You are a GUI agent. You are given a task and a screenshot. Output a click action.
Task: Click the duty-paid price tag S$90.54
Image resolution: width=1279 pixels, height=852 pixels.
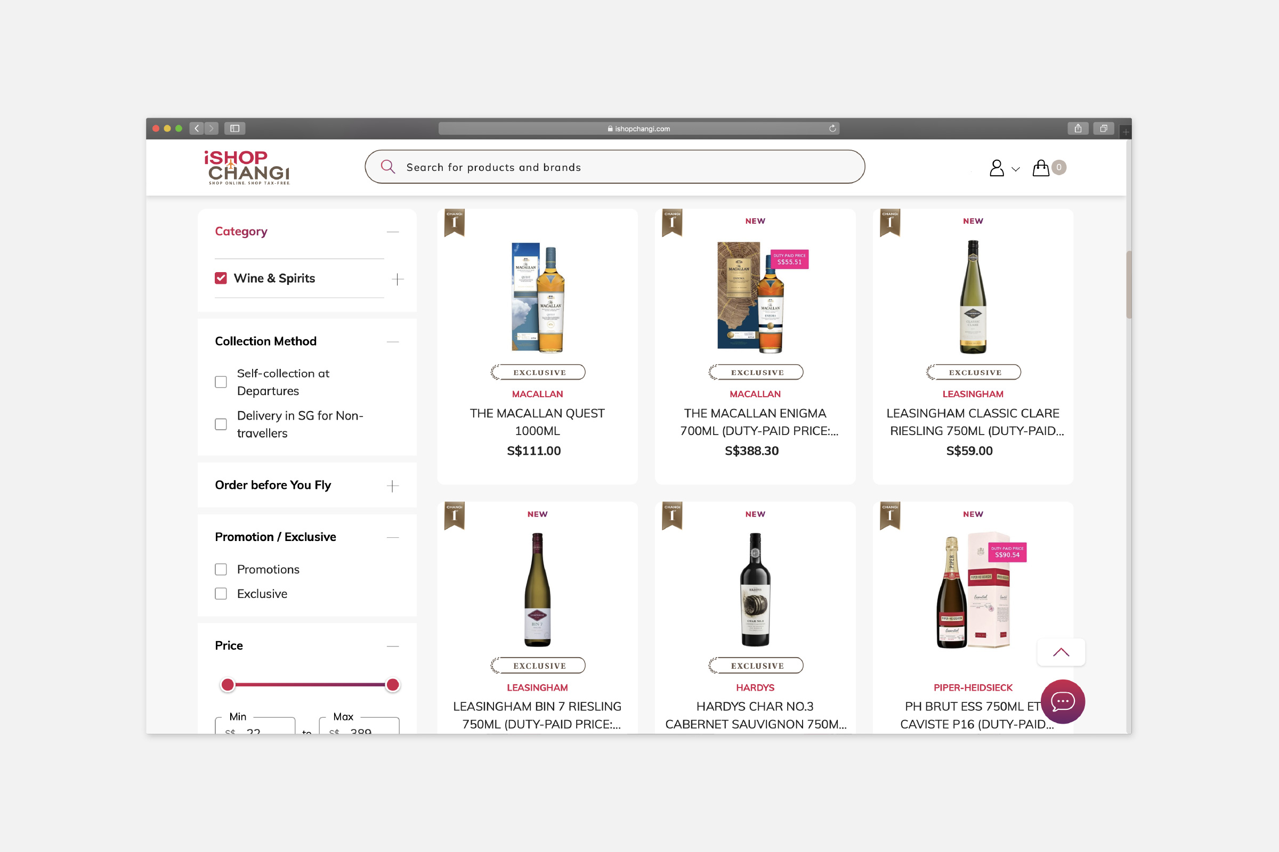point(1007,552)
